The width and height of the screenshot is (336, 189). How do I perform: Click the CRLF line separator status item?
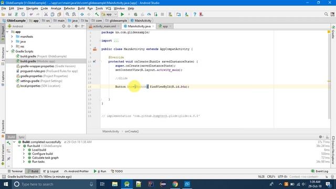point(271,176)
